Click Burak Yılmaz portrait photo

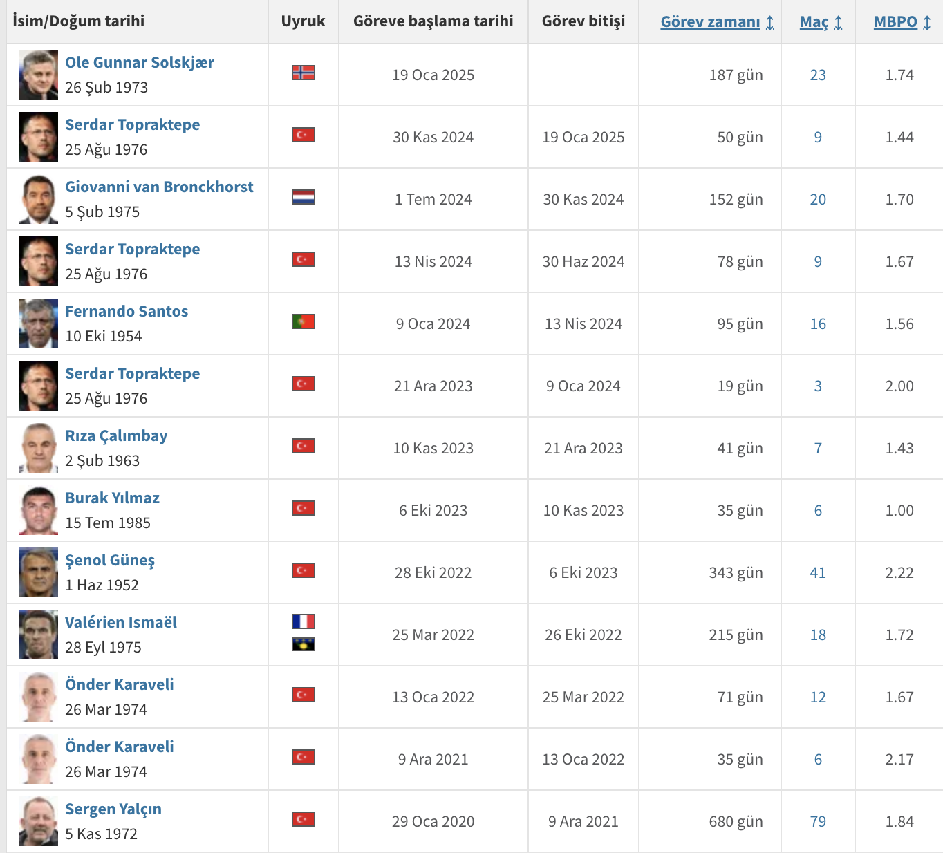[x=39, y=510]
